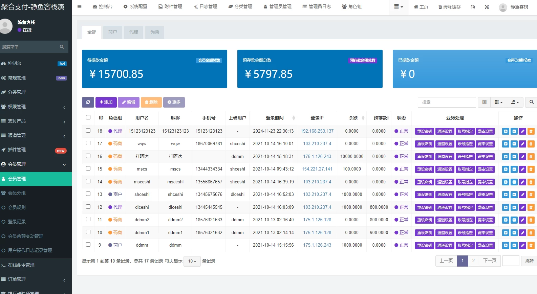Click the language switch icon
The width and height of the screenshot is (537, 294).
473,7
